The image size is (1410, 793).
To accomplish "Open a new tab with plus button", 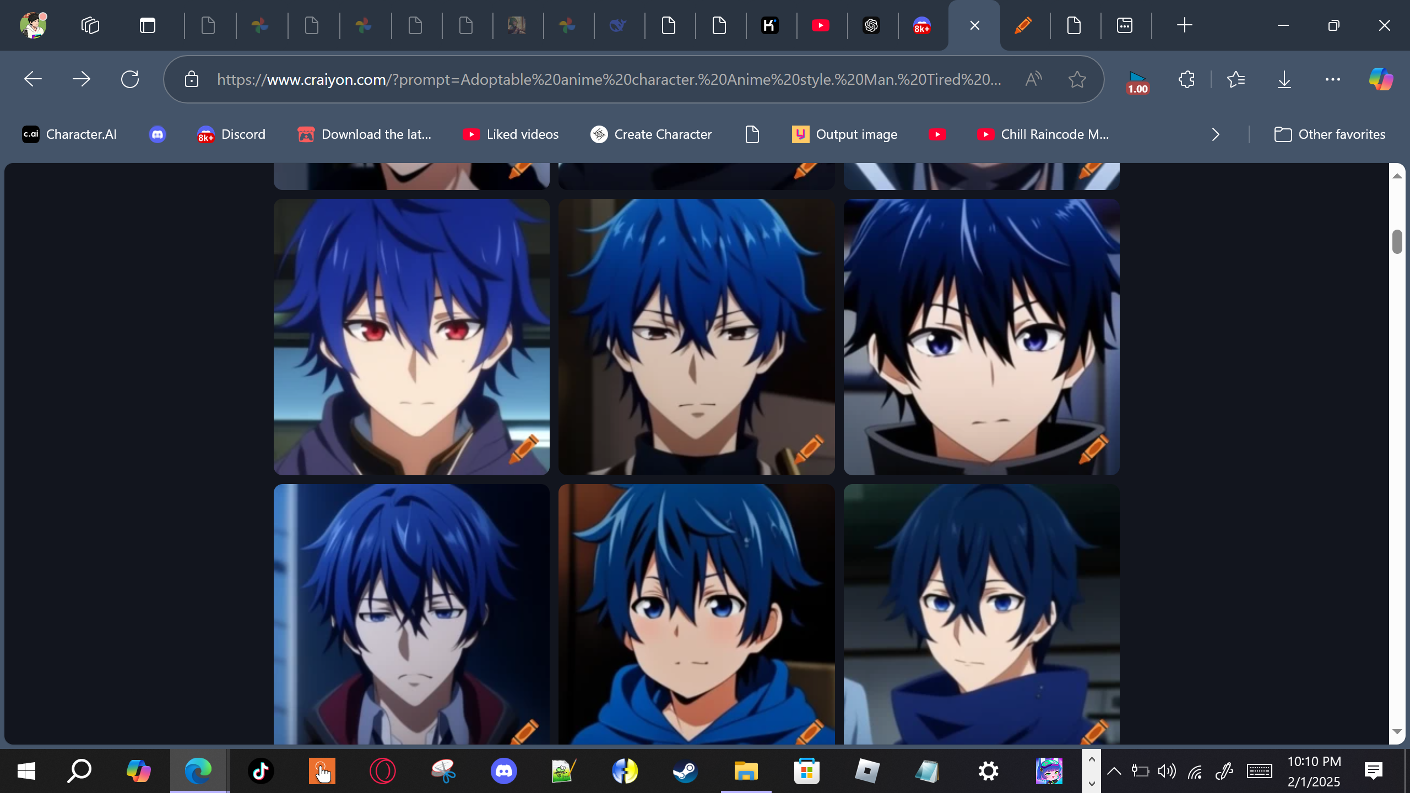I will coord(1184,25).
